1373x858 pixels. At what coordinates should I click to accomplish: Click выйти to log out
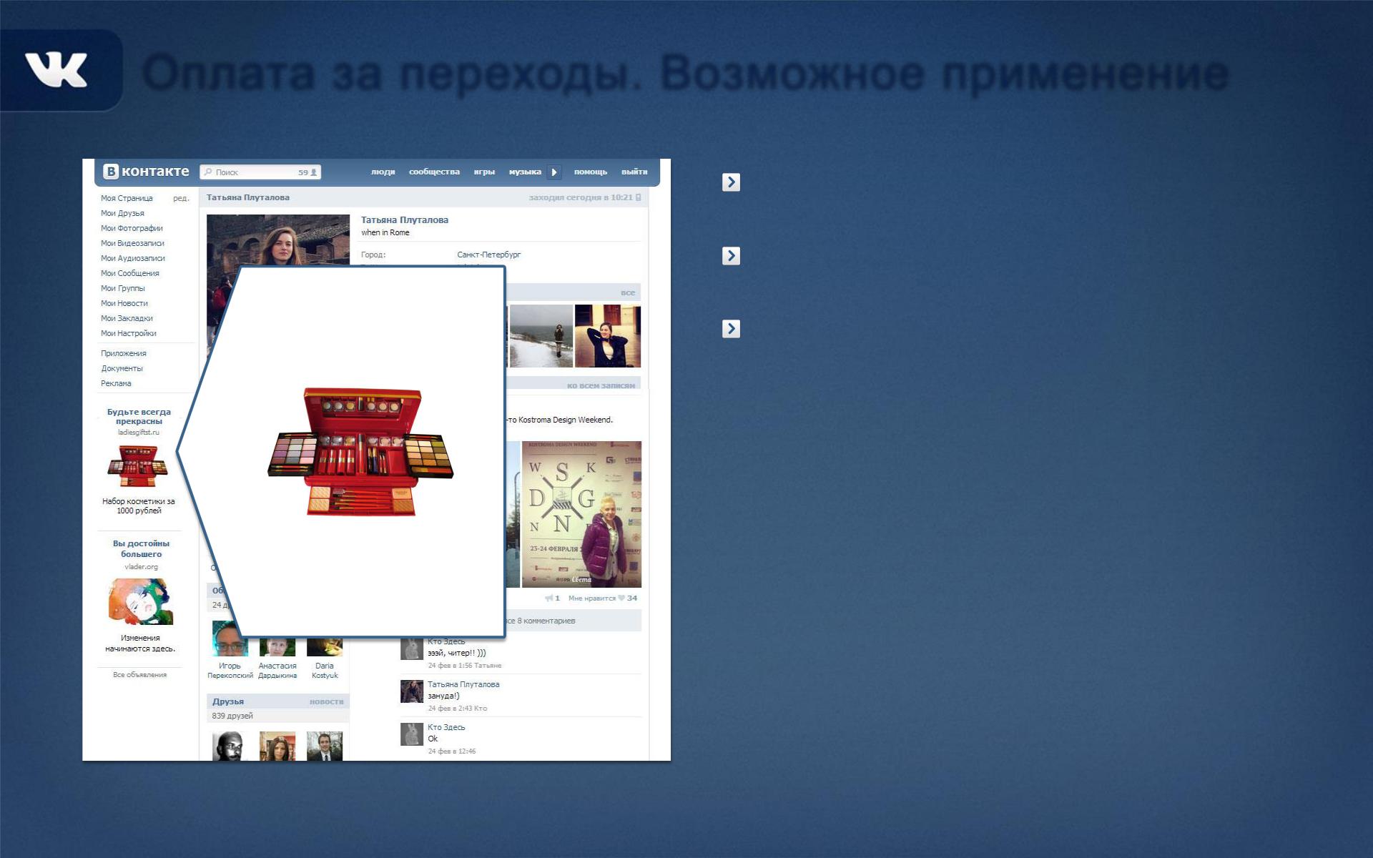tap(634, 172)
